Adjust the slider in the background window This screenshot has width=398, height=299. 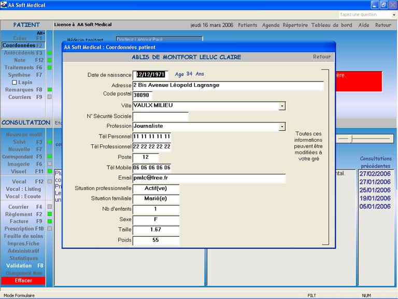(351, 139)
